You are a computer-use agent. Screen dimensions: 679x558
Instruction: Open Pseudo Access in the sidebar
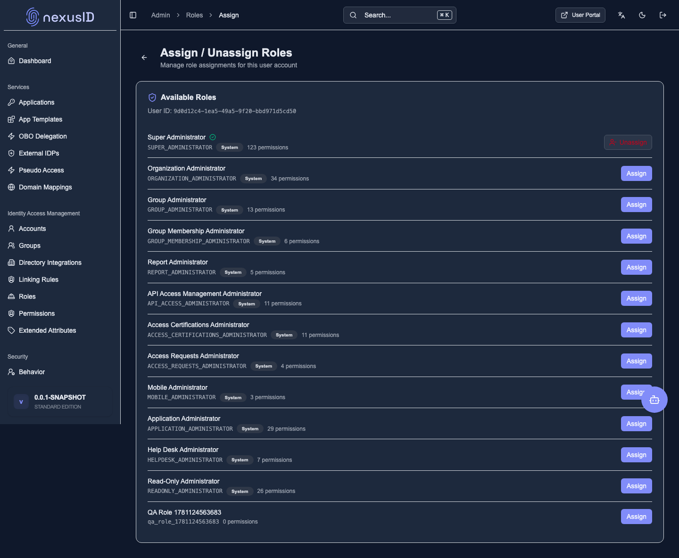[60, 170]
